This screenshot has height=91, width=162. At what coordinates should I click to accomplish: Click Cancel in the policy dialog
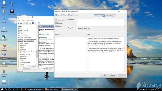coord(113,75)
